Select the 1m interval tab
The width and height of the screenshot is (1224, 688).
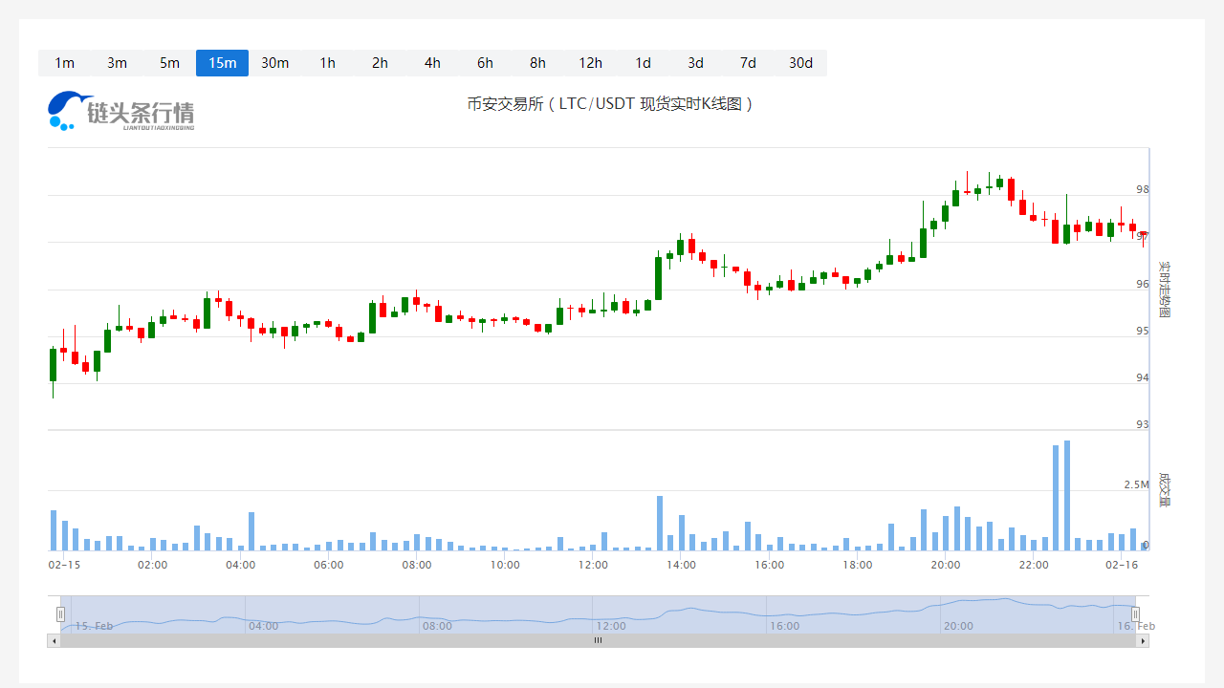[64, 63]
